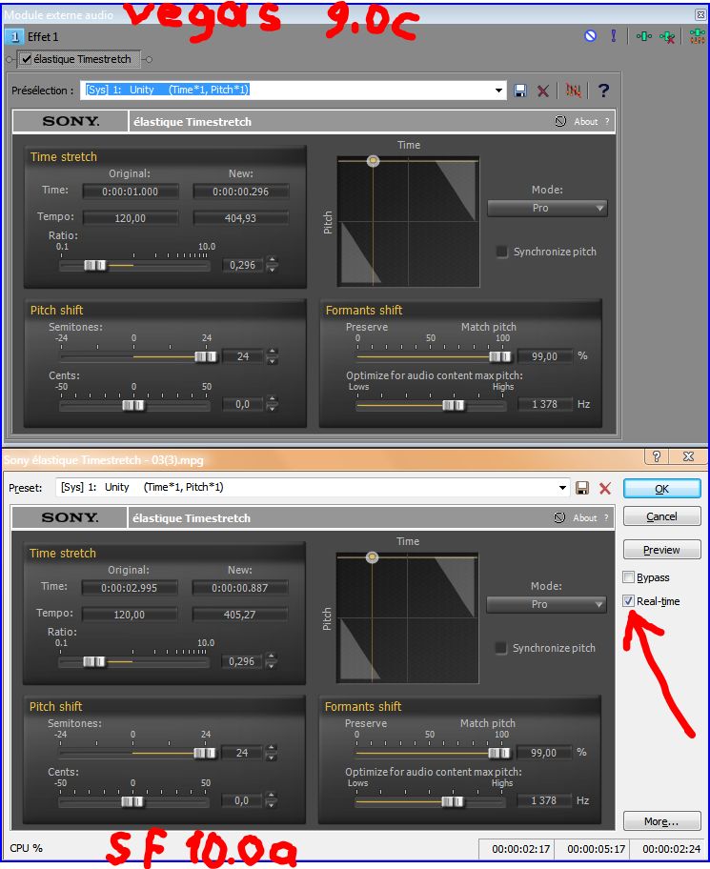Click Cents slider handle in Sound Forge window

tap(132, 801)
